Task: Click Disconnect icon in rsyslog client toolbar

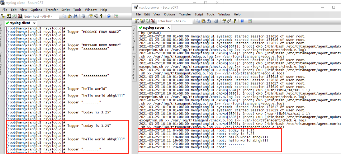Action: pyautogui.click(x=20, y=17)
